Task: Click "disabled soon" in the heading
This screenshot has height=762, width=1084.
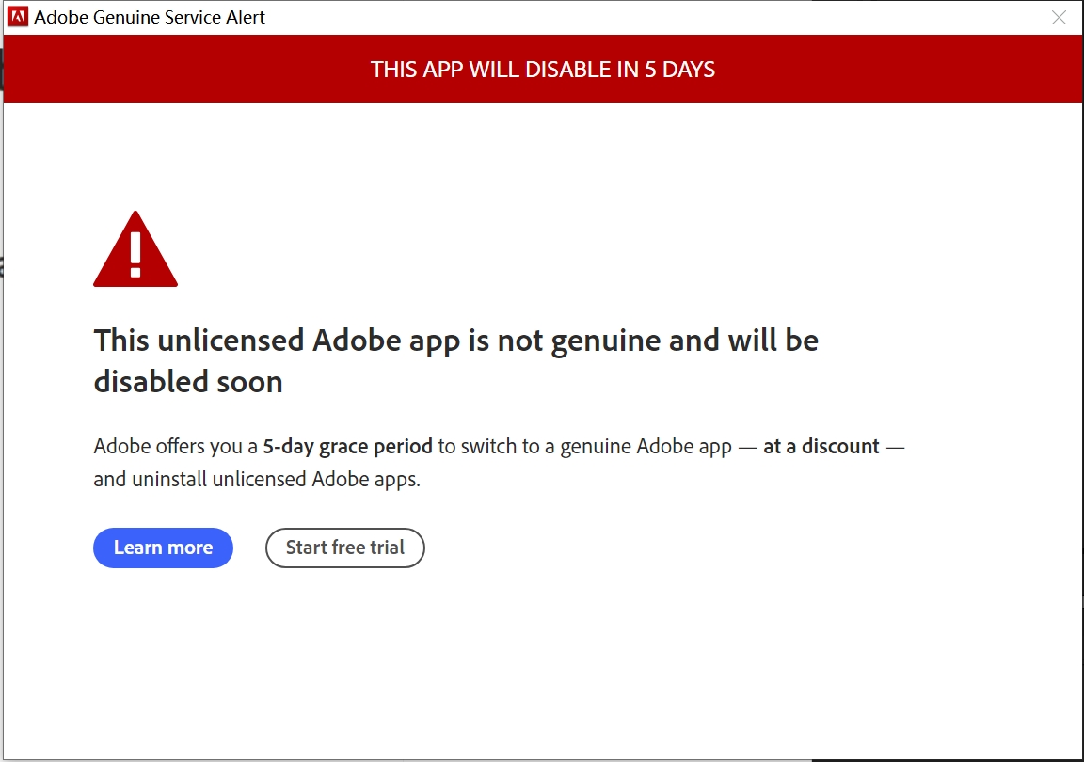Action: click(188, 381)
